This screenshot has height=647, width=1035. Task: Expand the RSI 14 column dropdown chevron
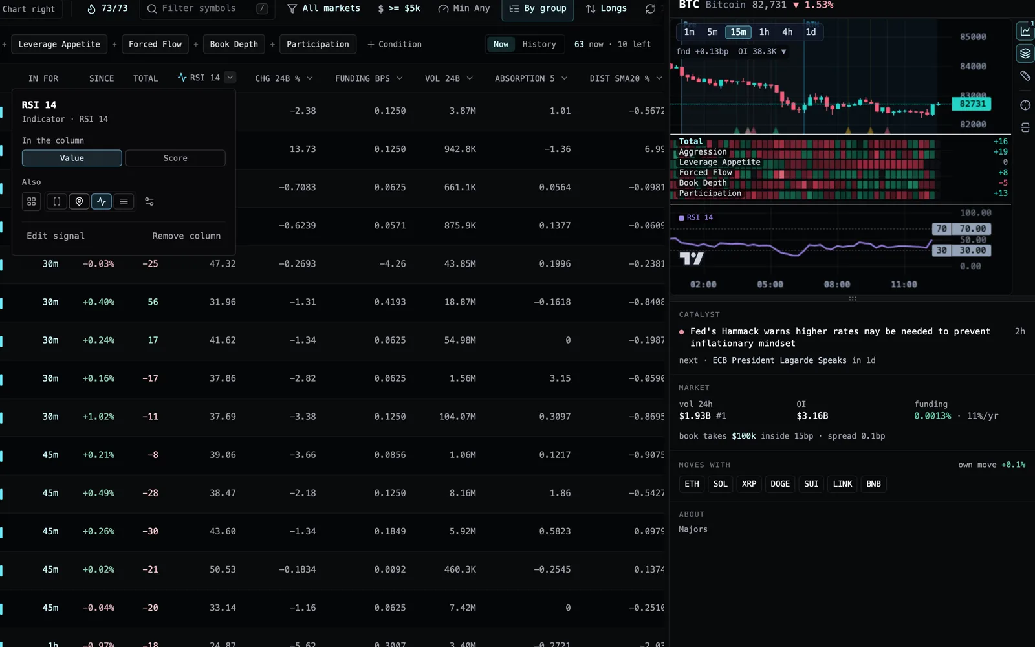point(230,78)
